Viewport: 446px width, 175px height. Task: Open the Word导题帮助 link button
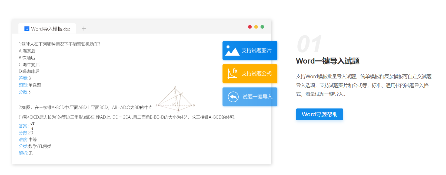click(319, 114)
